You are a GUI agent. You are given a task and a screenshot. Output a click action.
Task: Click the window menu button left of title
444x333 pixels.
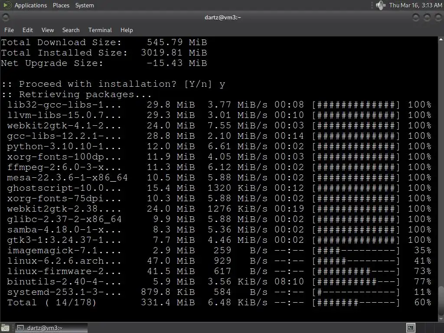pyautogui.click(x=5, y=17)
